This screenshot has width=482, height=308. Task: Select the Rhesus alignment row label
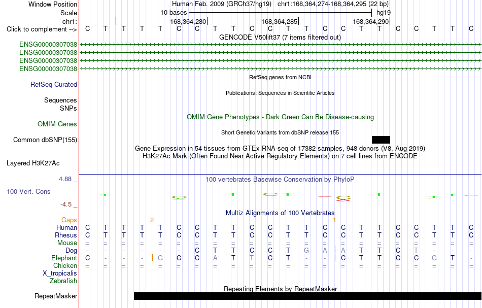pos(66,235)
